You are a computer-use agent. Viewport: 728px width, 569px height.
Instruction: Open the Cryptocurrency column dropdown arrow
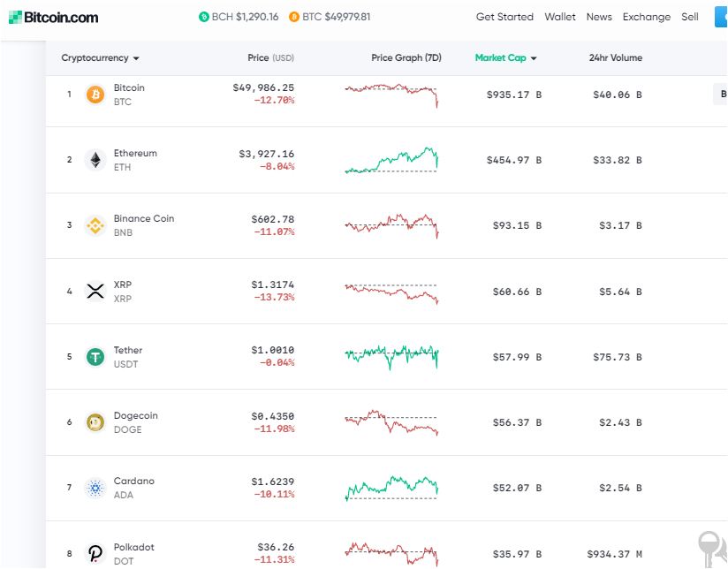[136, 58]
